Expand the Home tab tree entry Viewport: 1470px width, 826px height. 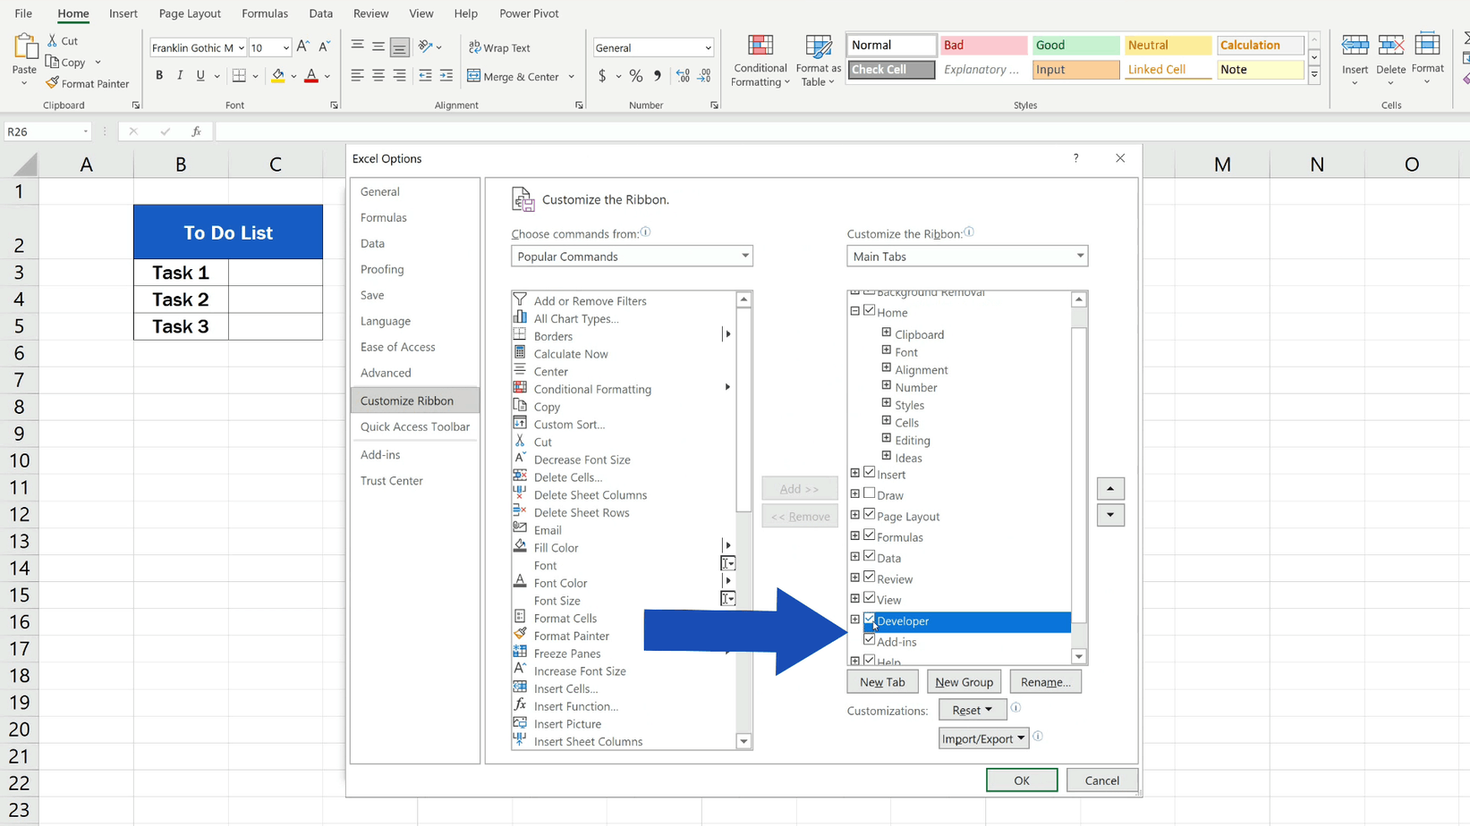point(854,311)
